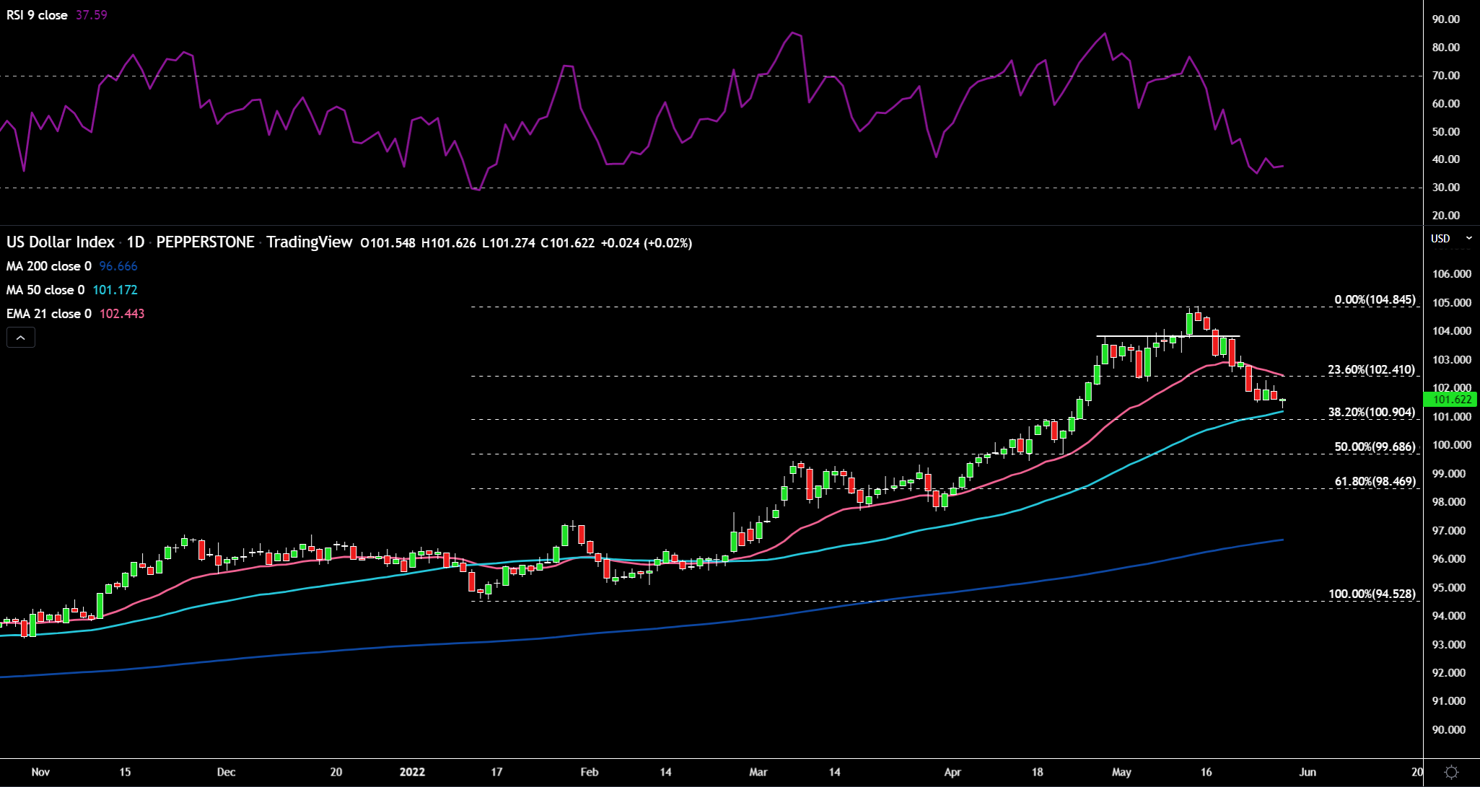Viewport: 1480px width, 787px height.
Task: Click the 1D timeframe in chart title
Action: click(136, 242)
